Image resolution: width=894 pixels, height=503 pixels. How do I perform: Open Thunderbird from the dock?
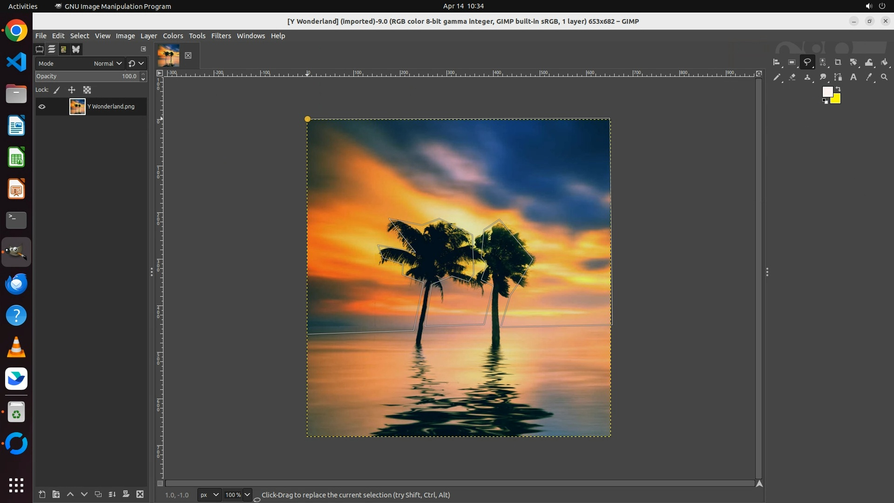[x=16, y=284]
